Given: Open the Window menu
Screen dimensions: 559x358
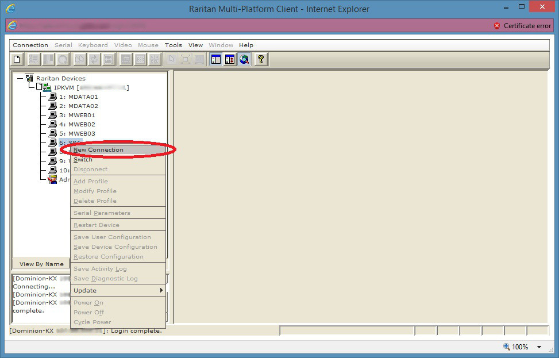Looking at the screenshot, I should click(221, 45).
